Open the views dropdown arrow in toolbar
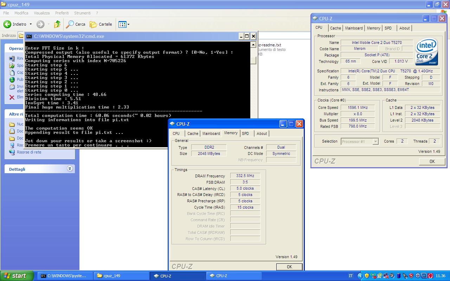This screenshot has height=281, width=450. click(x=128, y=24)
